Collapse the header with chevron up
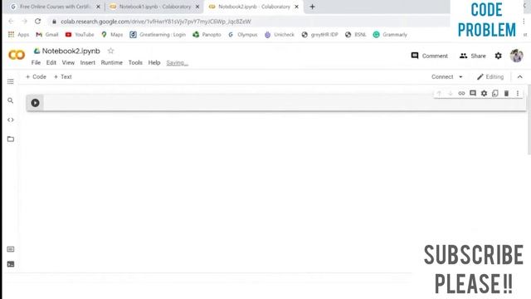 click(520, 77)
